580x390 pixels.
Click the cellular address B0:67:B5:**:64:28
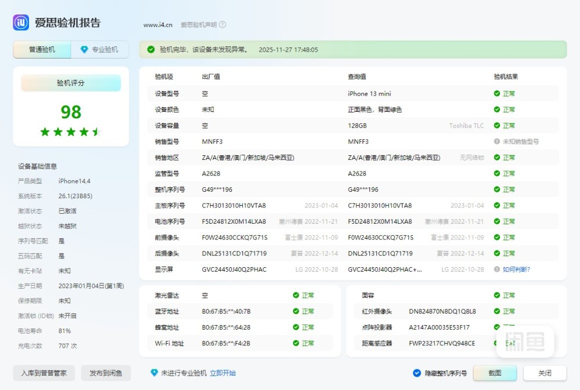click(x=226, y=327)
